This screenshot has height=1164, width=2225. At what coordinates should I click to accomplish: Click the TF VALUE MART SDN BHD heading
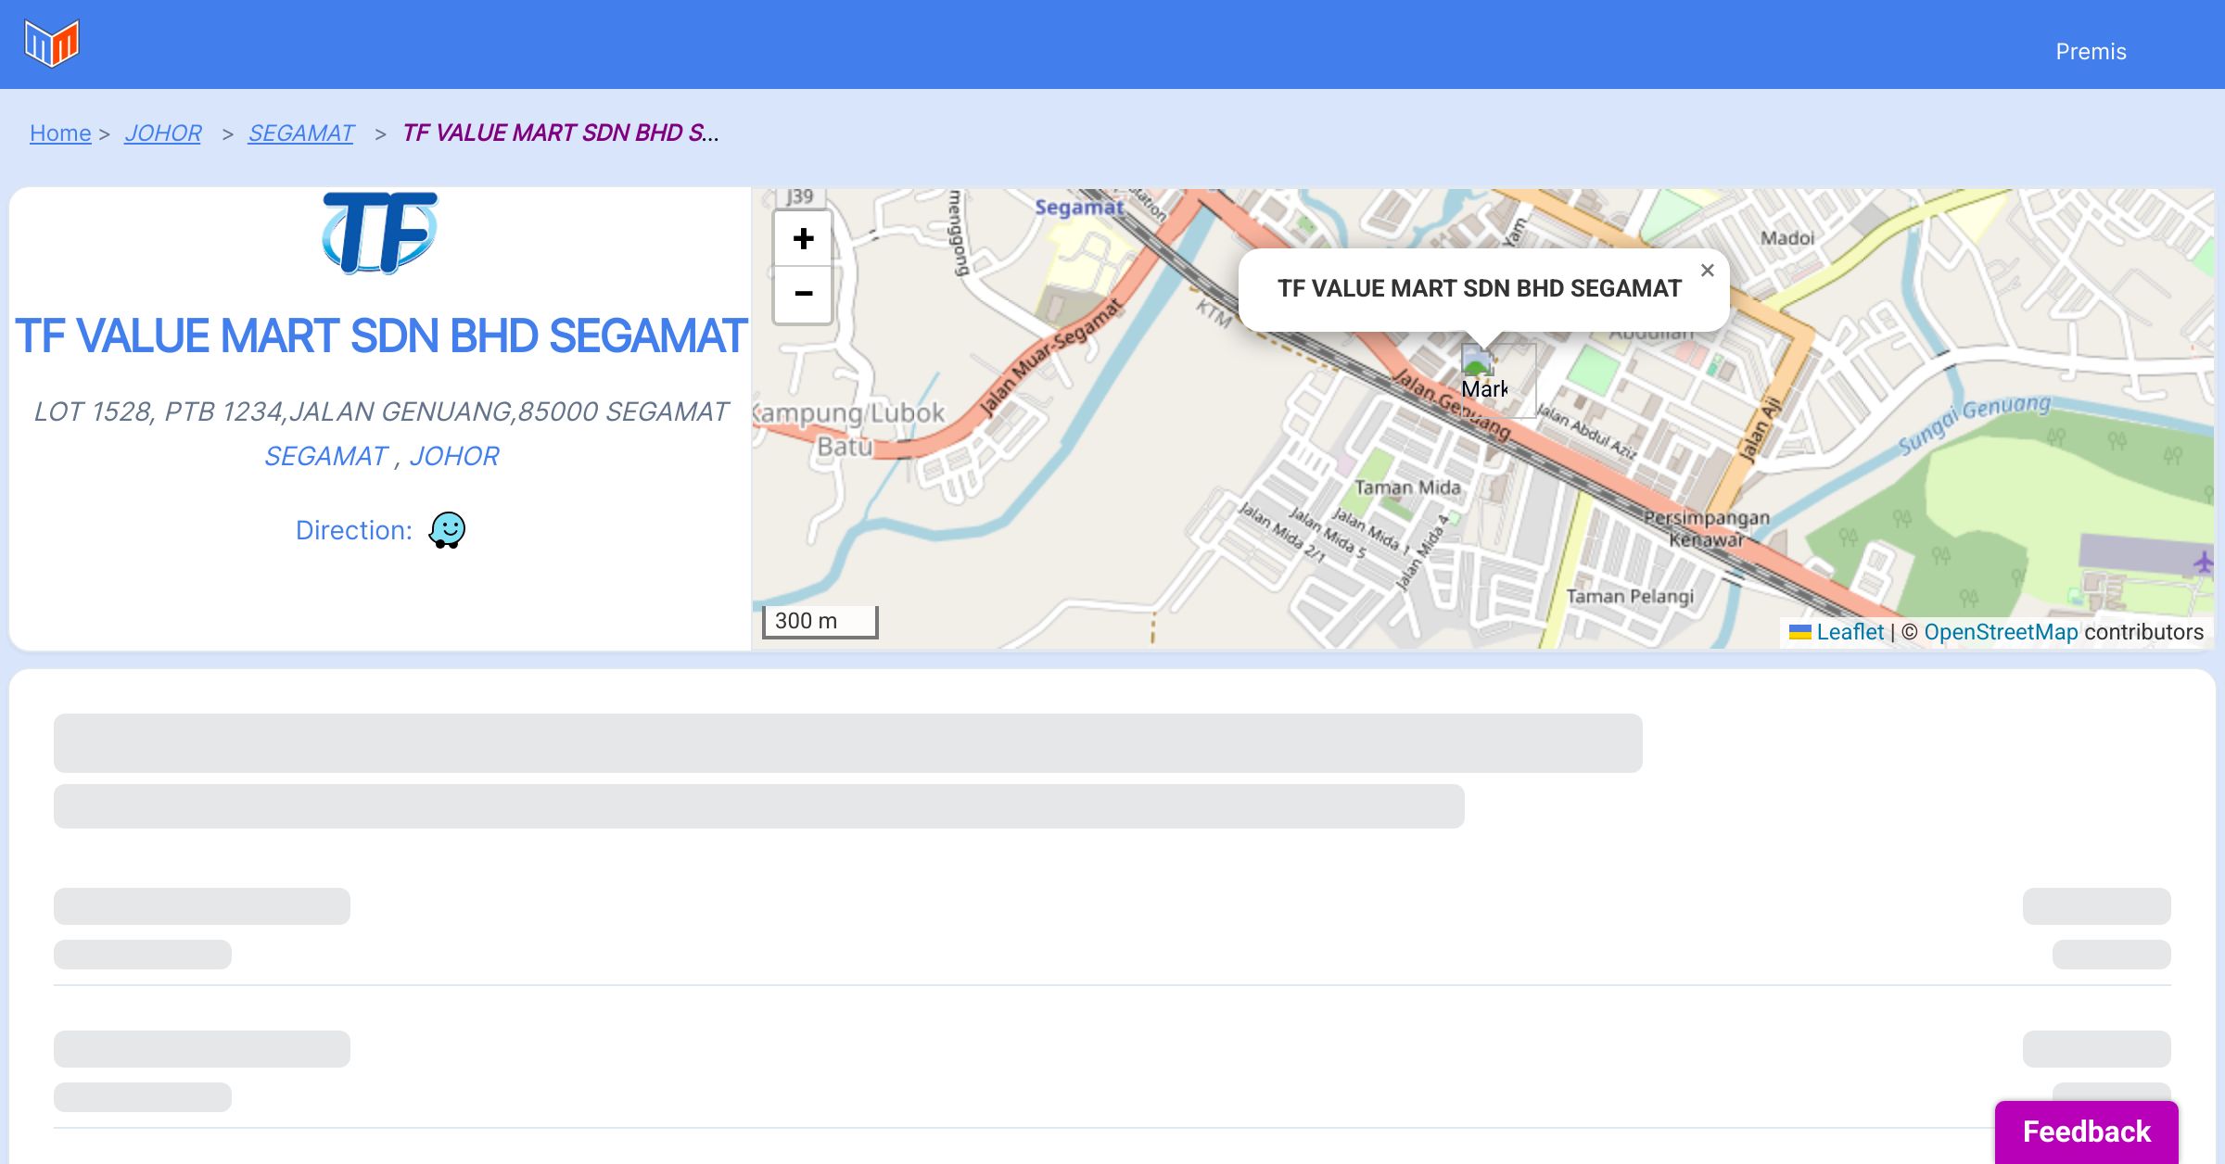pos(380,335)
